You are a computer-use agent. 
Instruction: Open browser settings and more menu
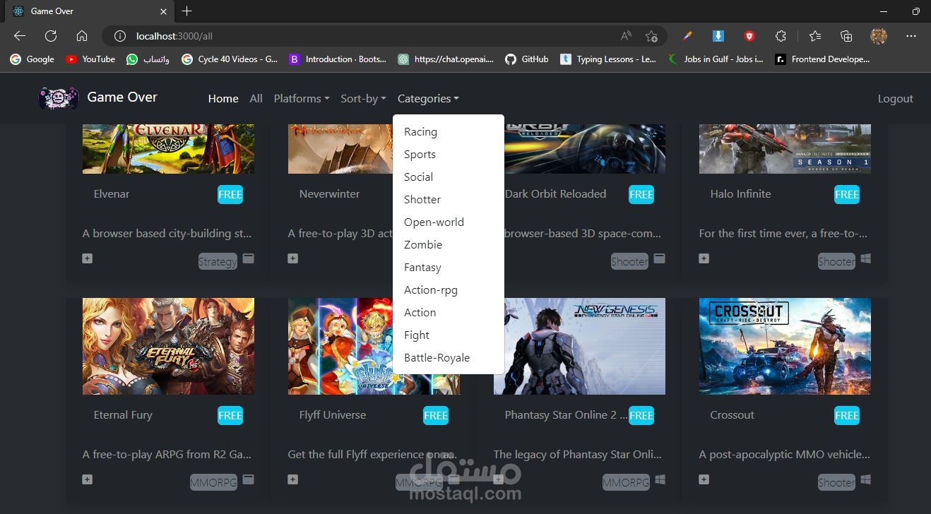click(x=911, y=36)
